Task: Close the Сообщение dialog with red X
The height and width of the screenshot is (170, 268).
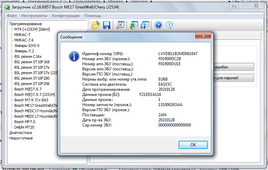Action: tap(203, 35)
